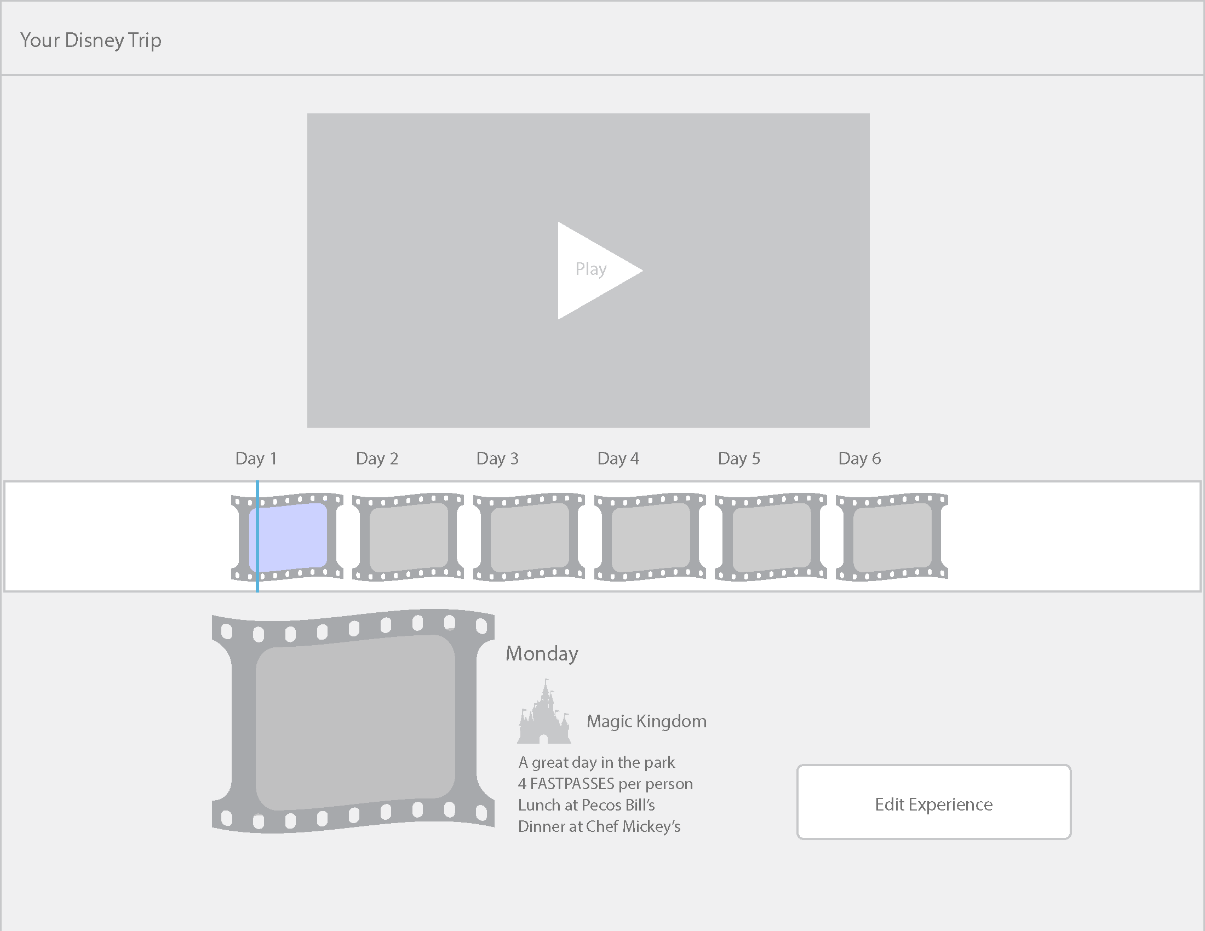Click the Day 2 label

pos(377,458)
